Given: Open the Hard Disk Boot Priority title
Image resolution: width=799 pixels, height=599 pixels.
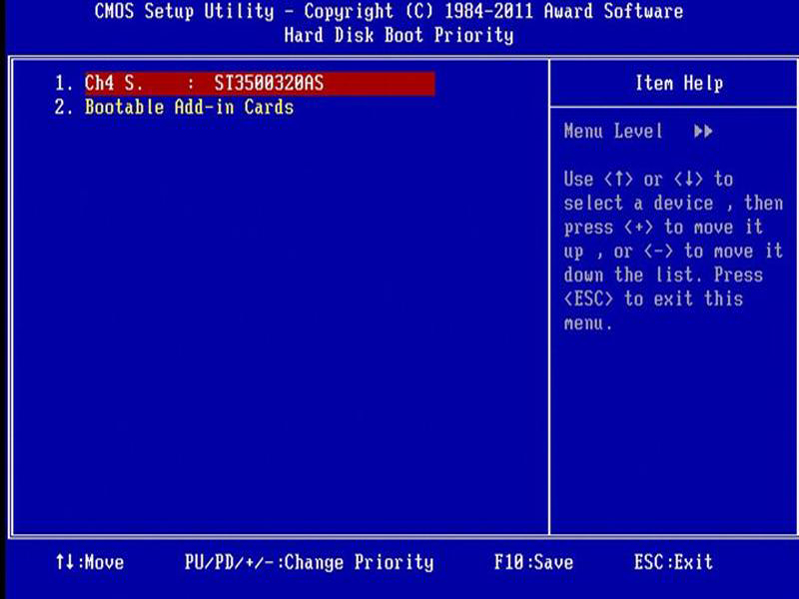Looking at the screenshot, I should [x=399, y=34].
